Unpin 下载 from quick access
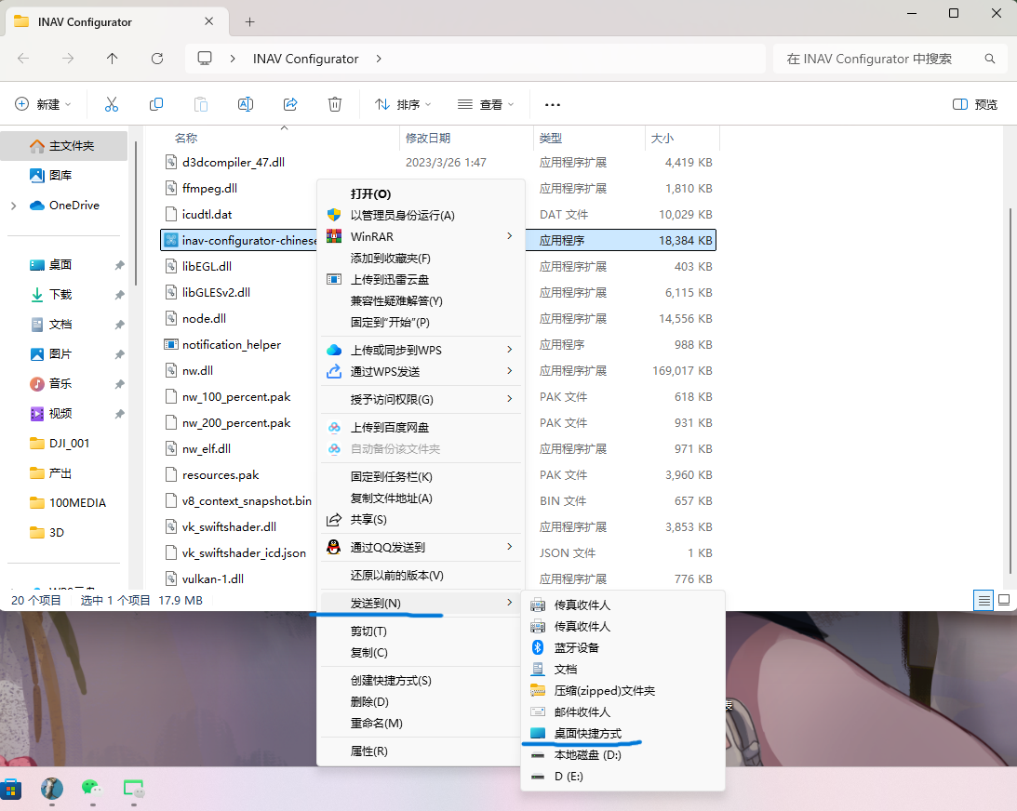The image size is (1017, 811). point(119,295)
